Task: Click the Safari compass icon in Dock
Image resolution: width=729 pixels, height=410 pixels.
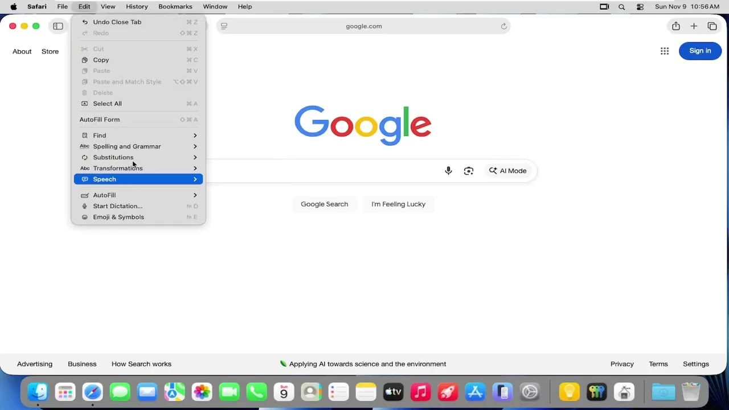Action: click(x=93, y=392)
